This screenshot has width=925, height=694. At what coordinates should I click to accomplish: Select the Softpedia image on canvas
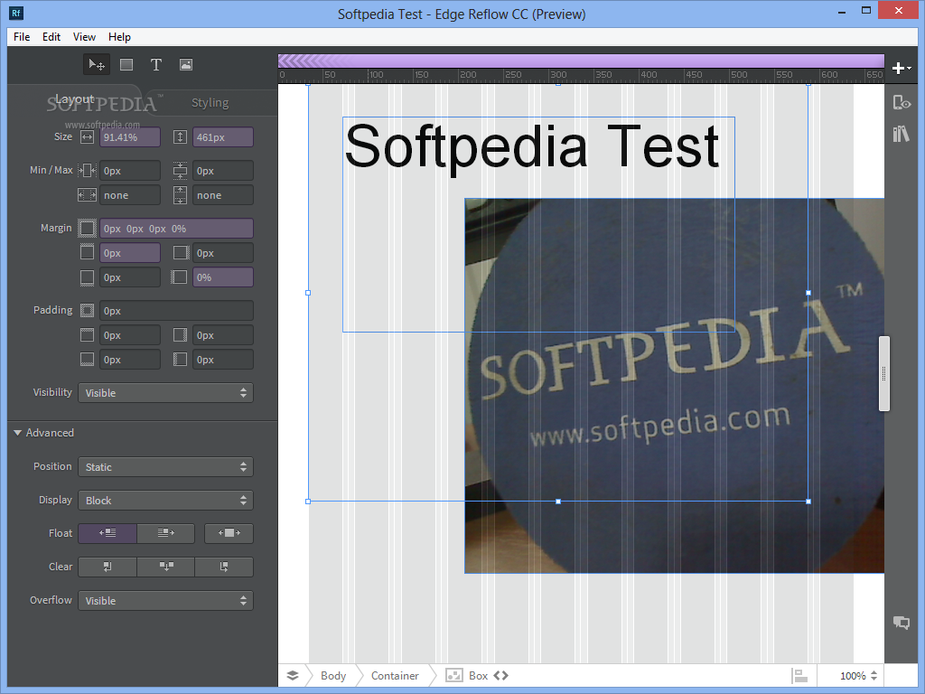(x=674, y=385)
